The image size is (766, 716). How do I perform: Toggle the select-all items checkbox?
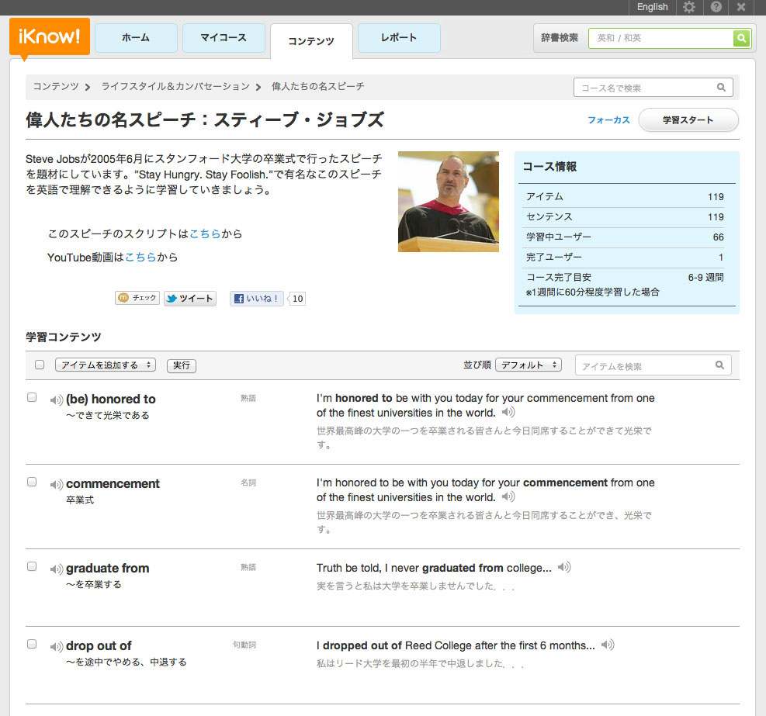point(40,365)
